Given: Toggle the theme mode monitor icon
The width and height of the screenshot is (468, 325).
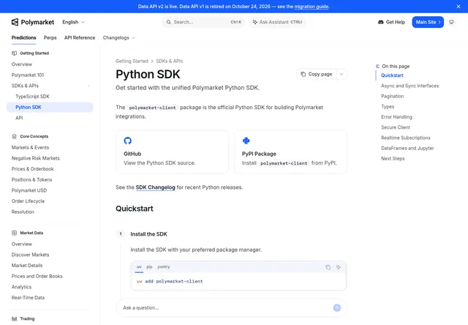Looking at the screenshot, I should 451,22.
